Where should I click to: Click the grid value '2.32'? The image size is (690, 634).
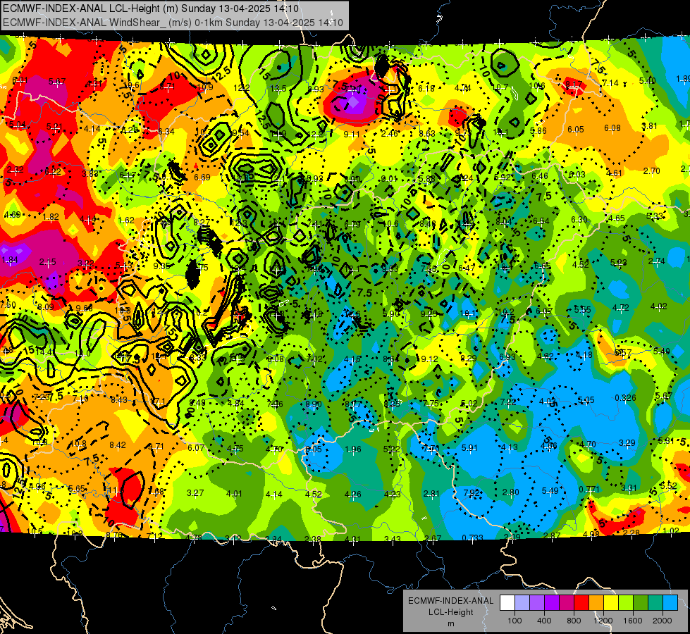16,169
